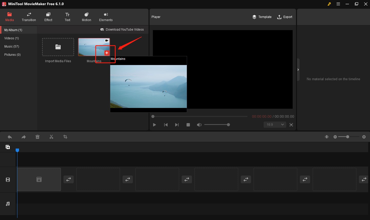Image resolution: width=370 pixels, height=220 pixels.
Task: Open the Effect panel
Action: tap(48, 17)
